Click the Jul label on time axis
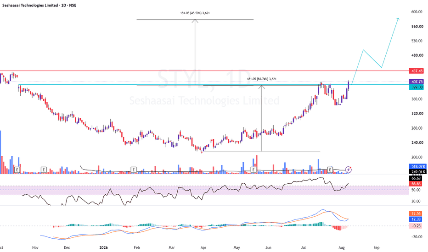The width and height of the screenshot is (428, 252). 303,247
